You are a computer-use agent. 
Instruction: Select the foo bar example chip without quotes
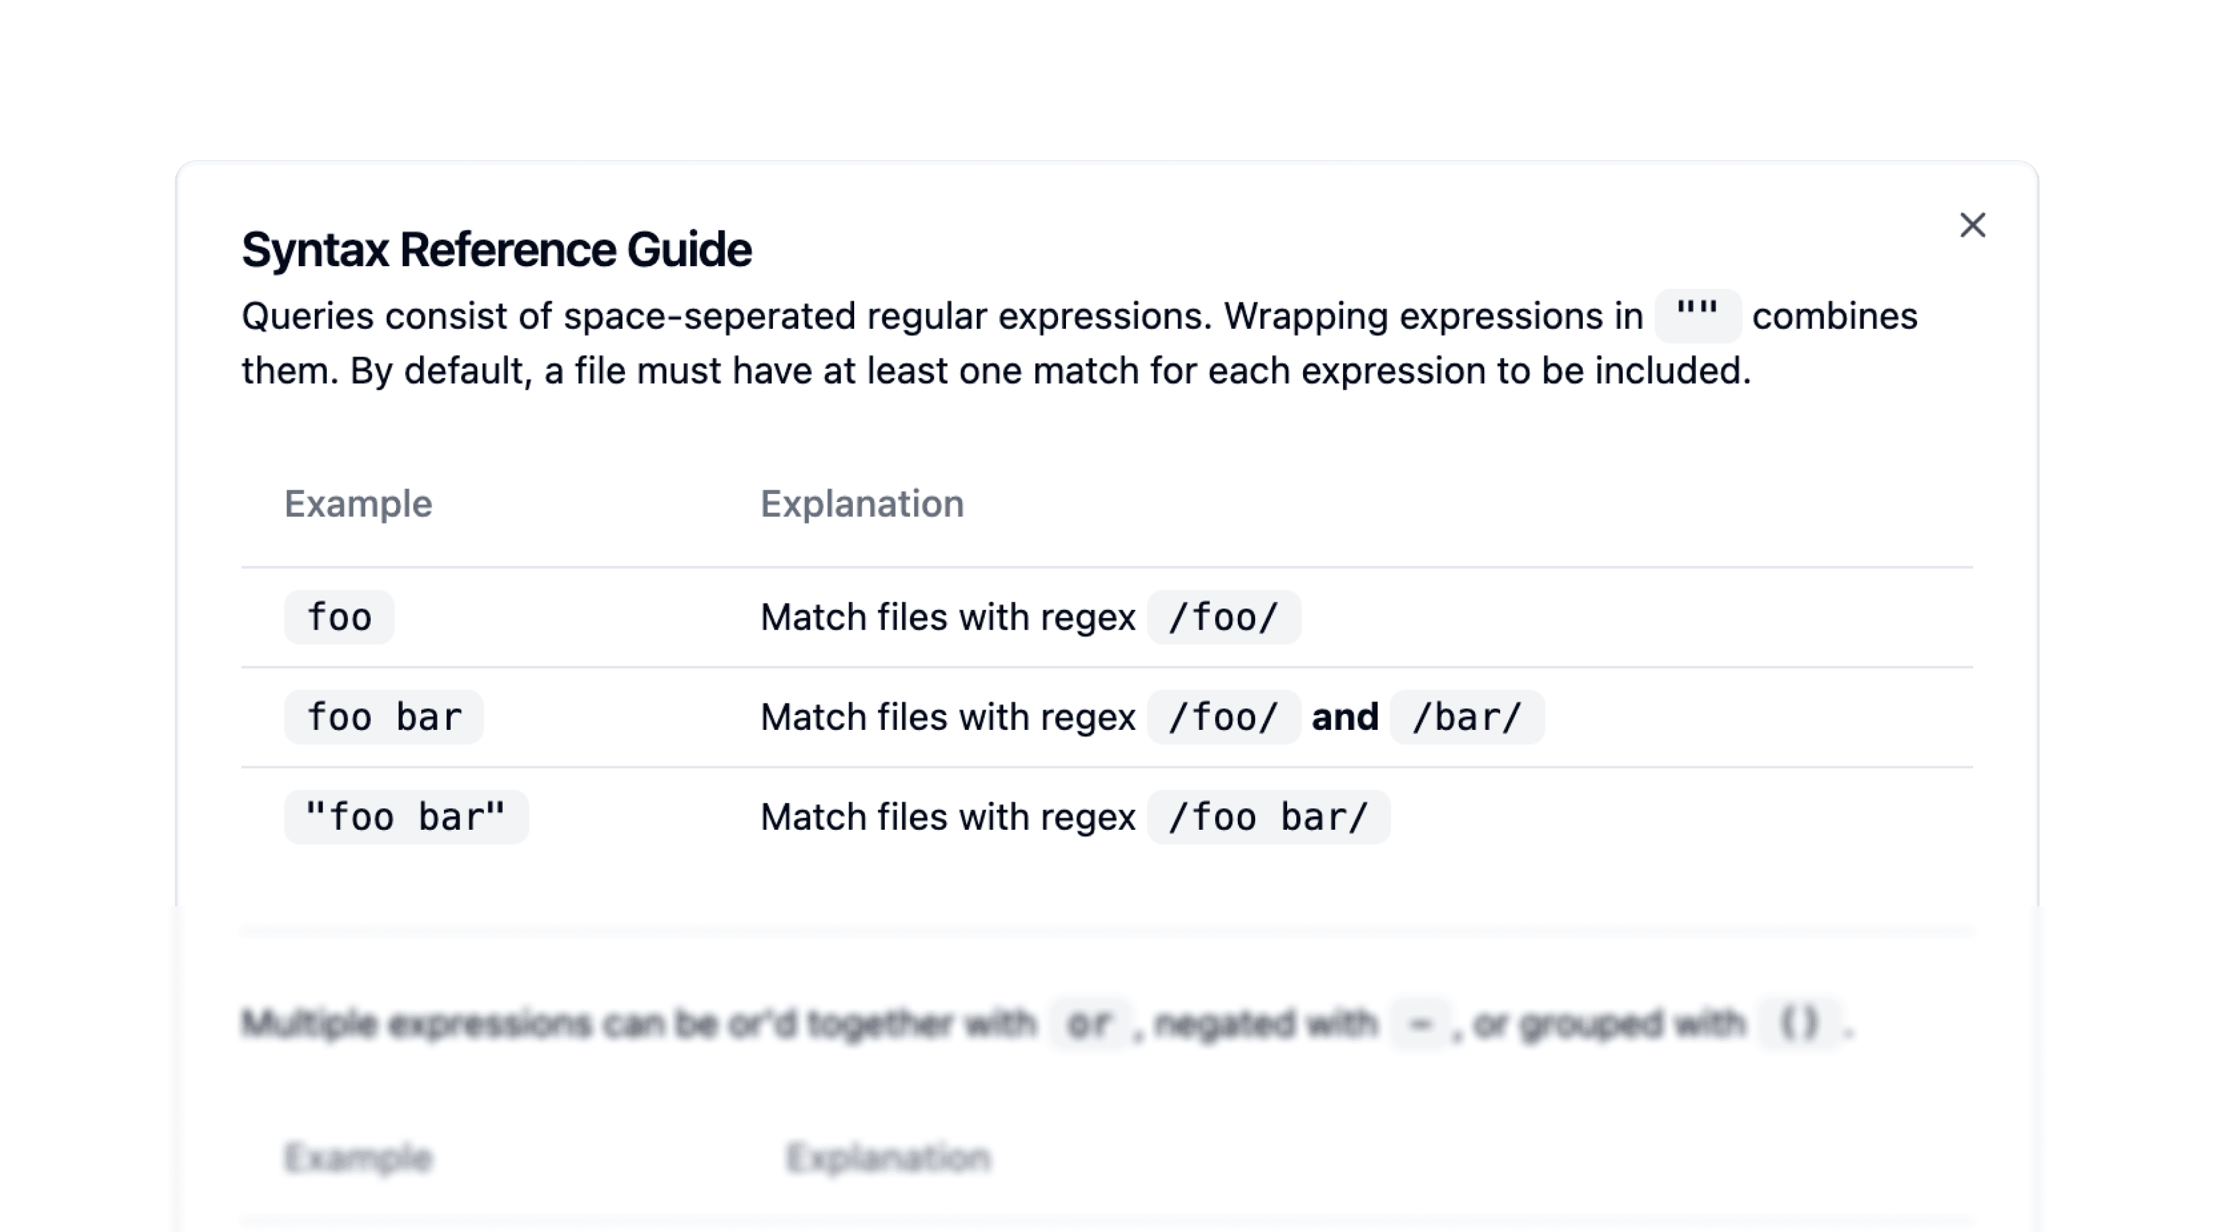point(384,717)
